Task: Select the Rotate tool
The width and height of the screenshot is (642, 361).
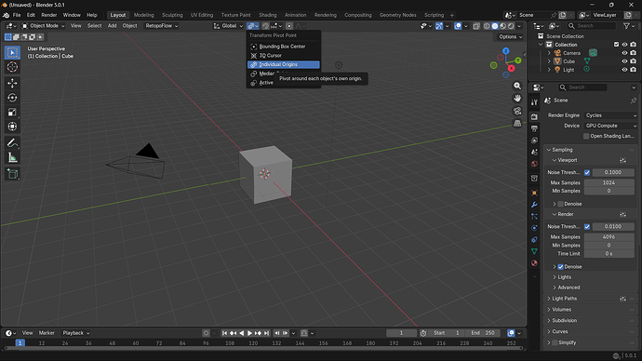Action: [12, 98]
